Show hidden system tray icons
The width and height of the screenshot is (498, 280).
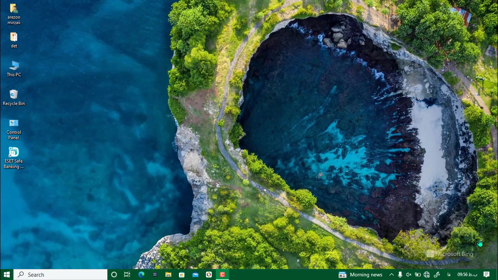pyautogui.click(x=391, y=275)
